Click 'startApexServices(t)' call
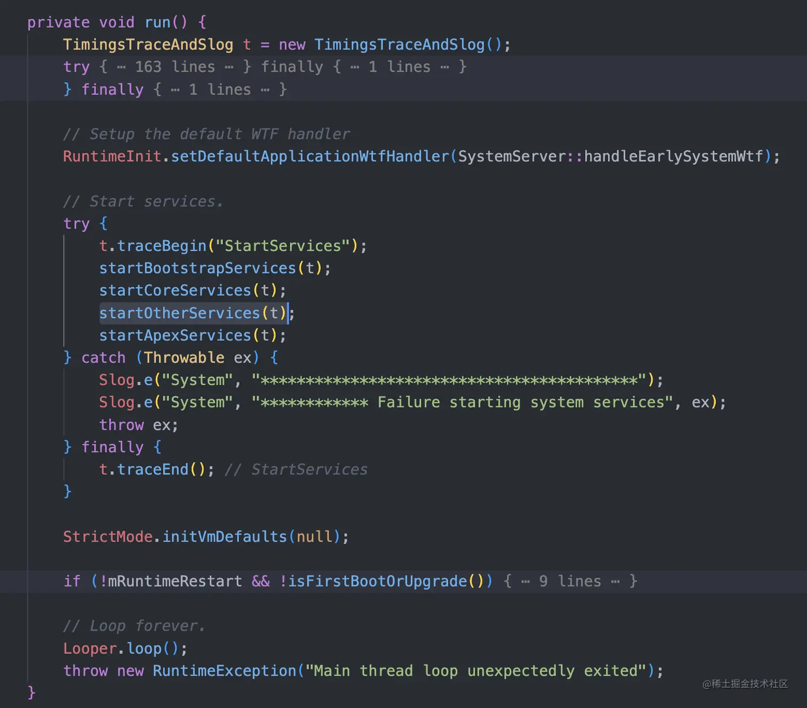Screen dimensions: 807x708 188,335
